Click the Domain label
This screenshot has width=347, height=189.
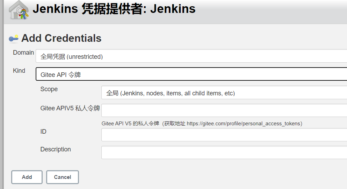point(23,53)
